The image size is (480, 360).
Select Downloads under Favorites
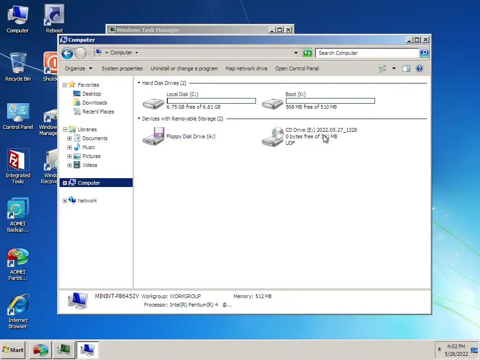point(90,103)
